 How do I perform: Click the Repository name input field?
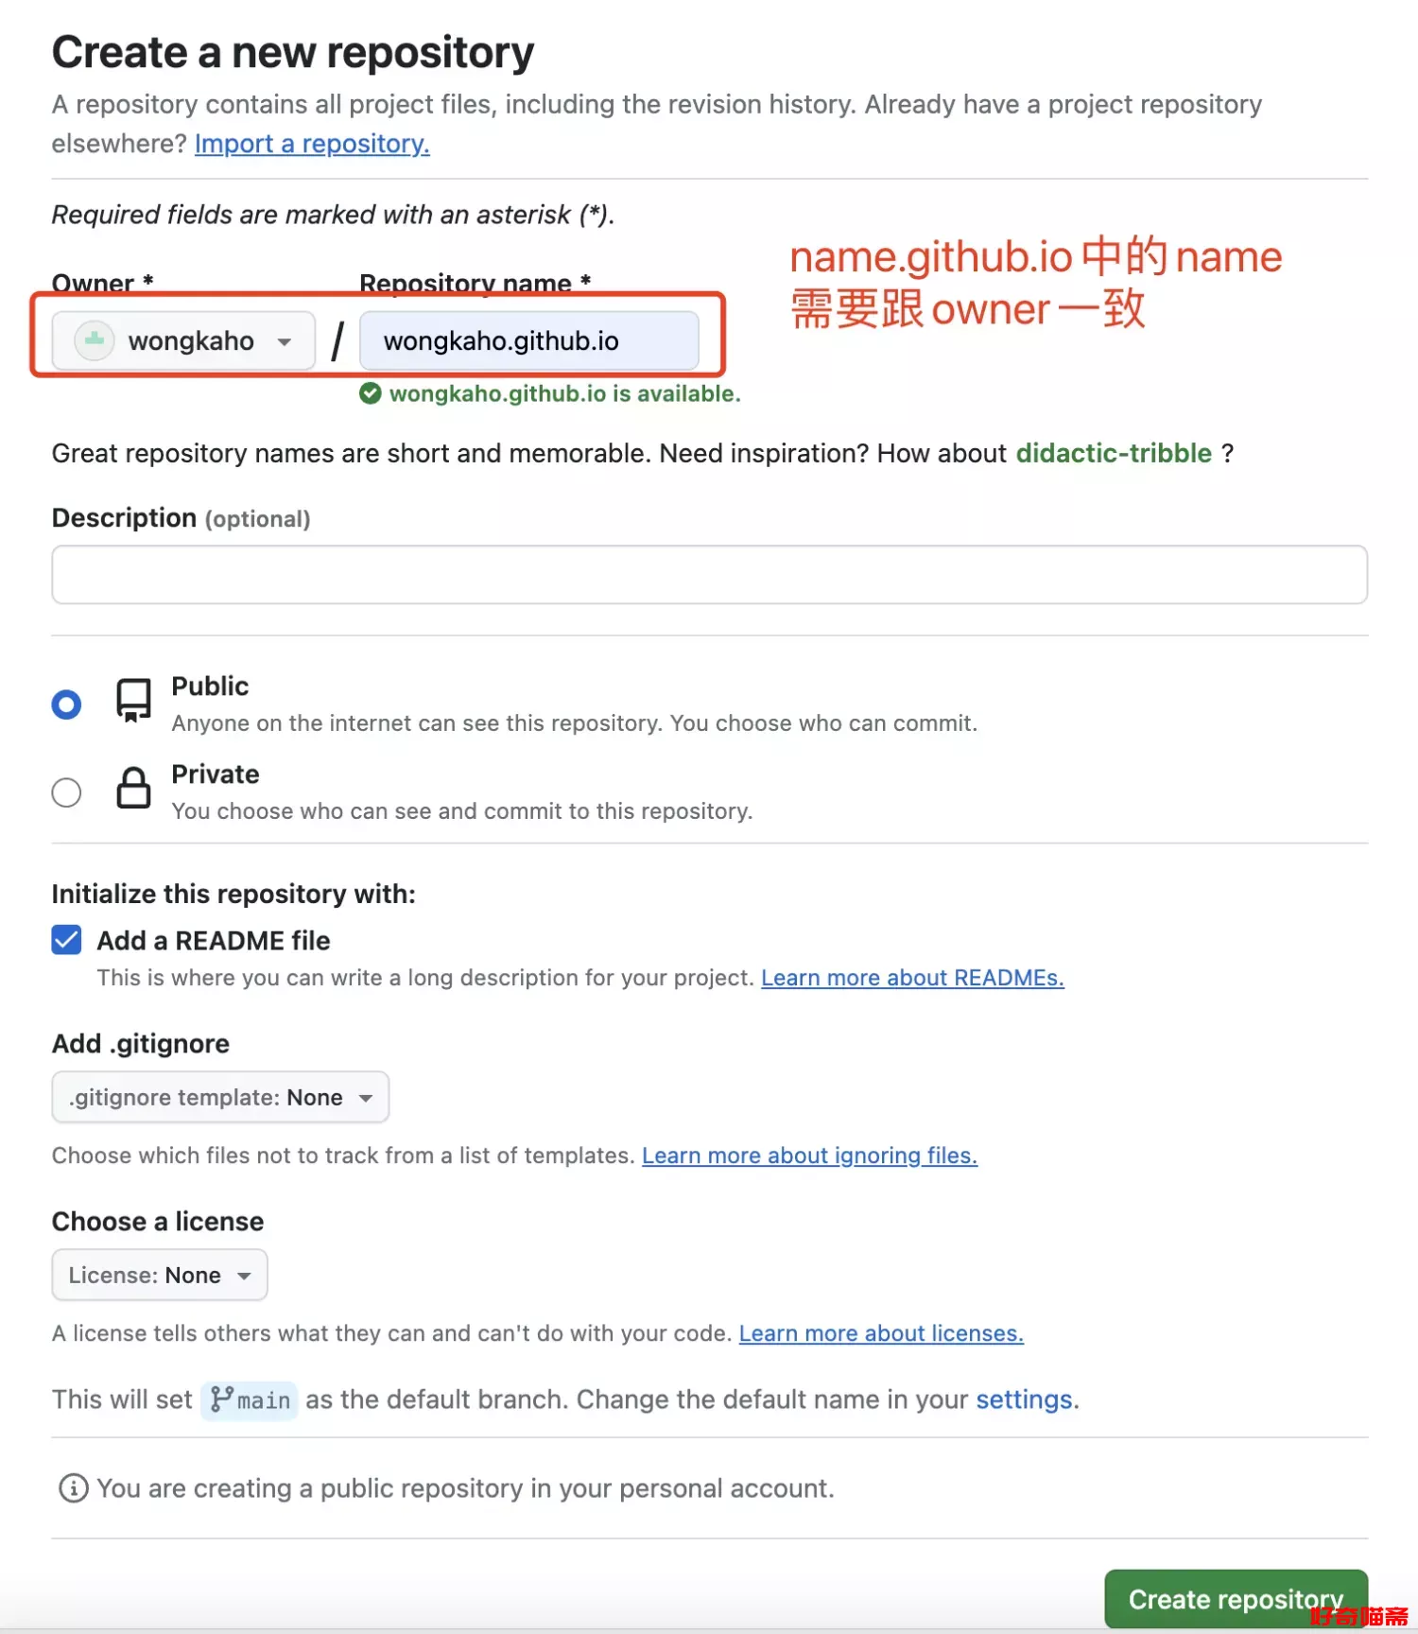point(529,340)
